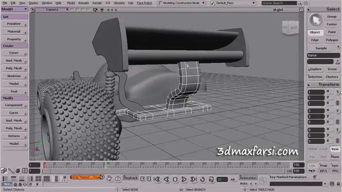Image resolution: width=342 pixels, height=192 pixels.
Task: Click the Clusters button
Action: 332,77
